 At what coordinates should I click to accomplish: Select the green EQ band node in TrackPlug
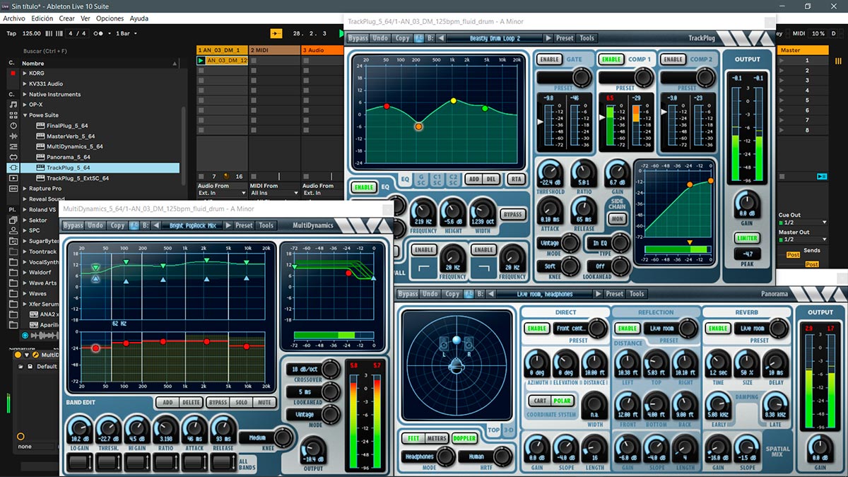pos(485,108)
